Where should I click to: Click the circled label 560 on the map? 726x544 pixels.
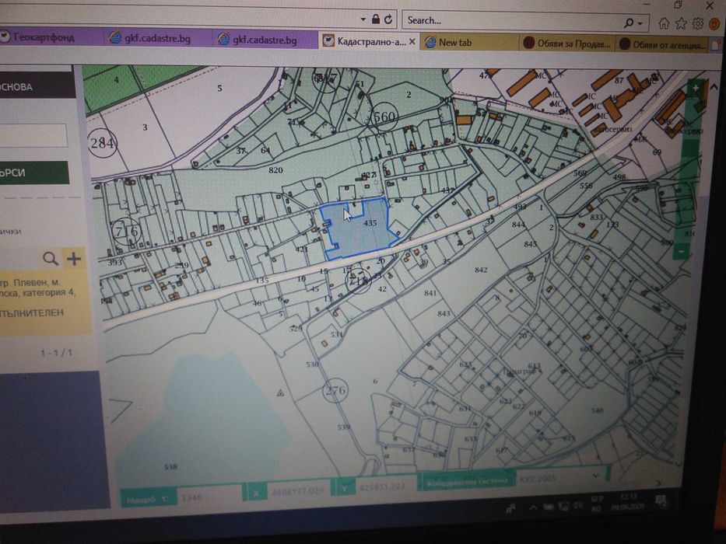click(x=384, y=117)
